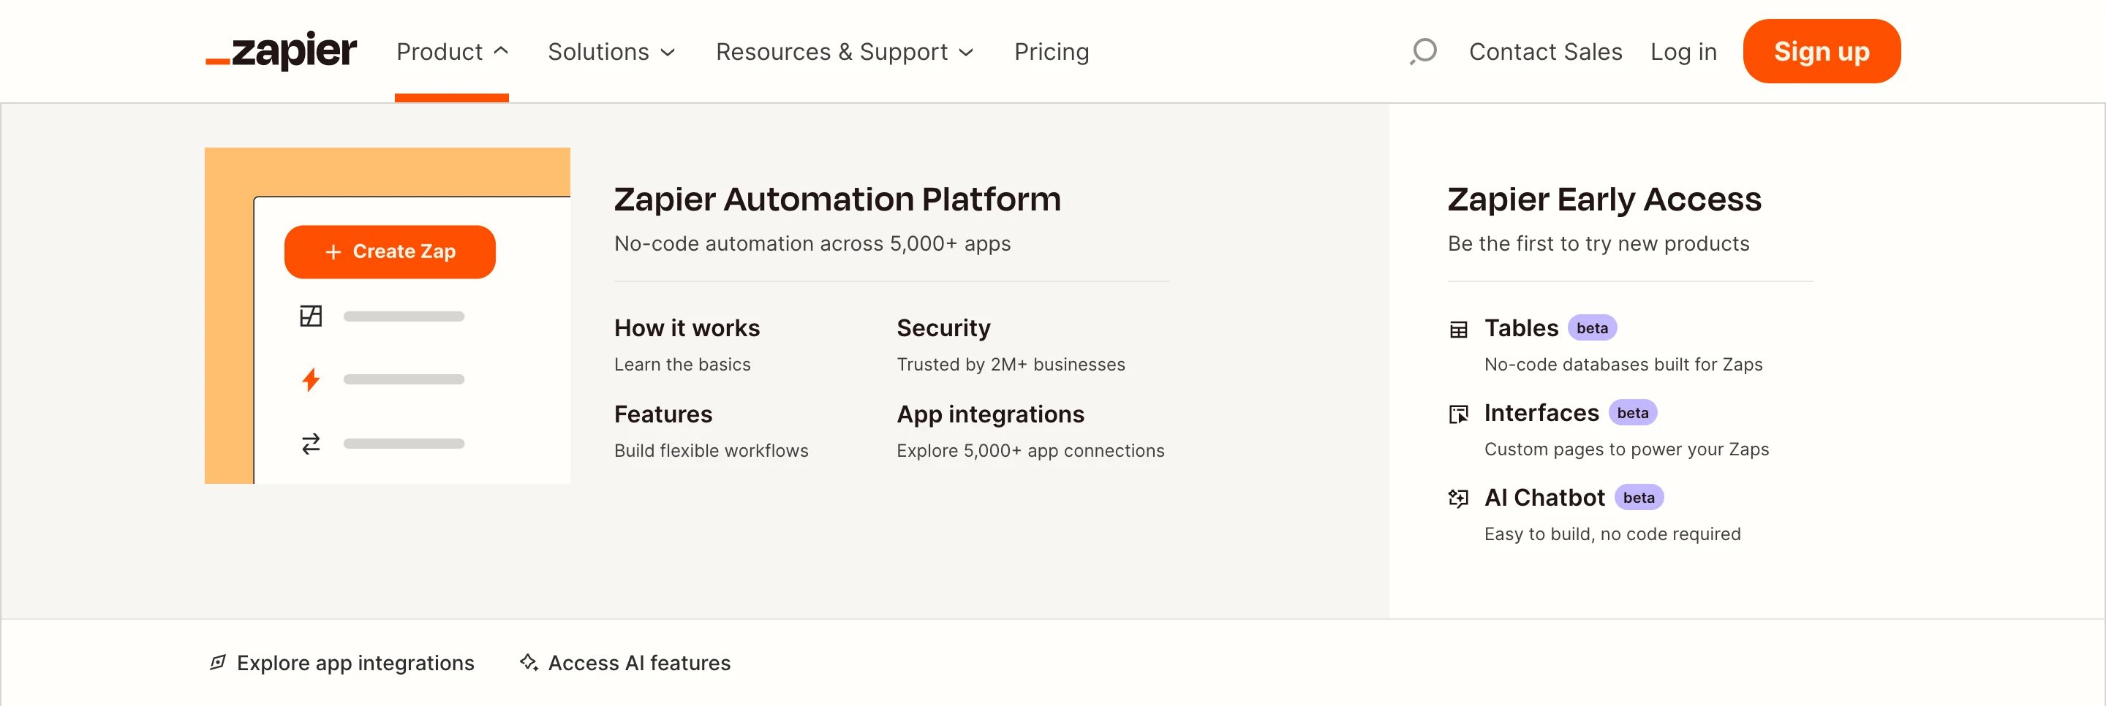Click the compass icon beside Explore app integrations
This screenshot has width=2106, height=706.
[x=217, y=663]
